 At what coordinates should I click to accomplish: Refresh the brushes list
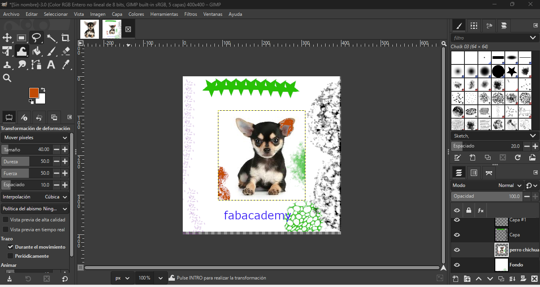click(x=517, y=157)
